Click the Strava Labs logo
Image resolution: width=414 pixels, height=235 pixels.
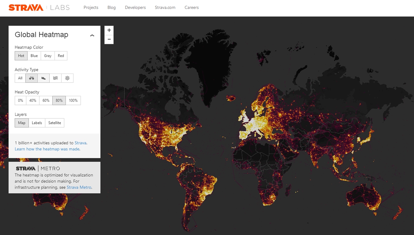39,8
